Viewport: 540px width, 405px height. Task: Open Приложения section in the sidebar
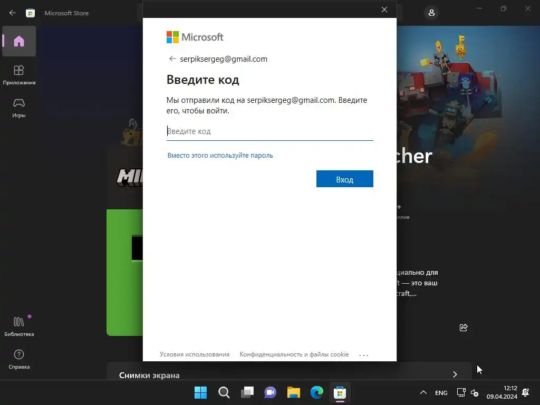click(x=19, y=75)
